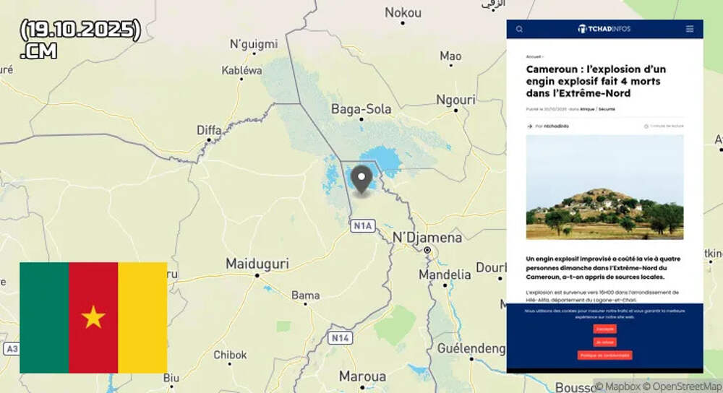Click the gray location pin marker on map
723x393 pixels.
361,180
